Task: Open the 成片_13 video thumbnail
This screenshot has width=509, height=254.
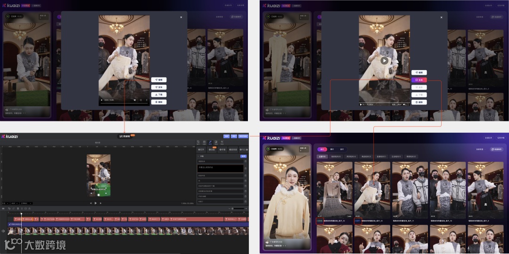Action: [334, 190]
